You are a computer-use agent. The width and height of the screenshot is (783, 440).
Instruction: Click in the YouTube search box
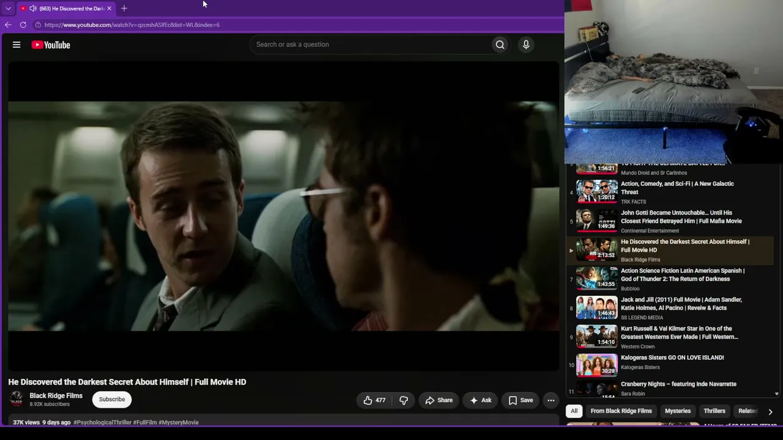(x=370, y=45)
